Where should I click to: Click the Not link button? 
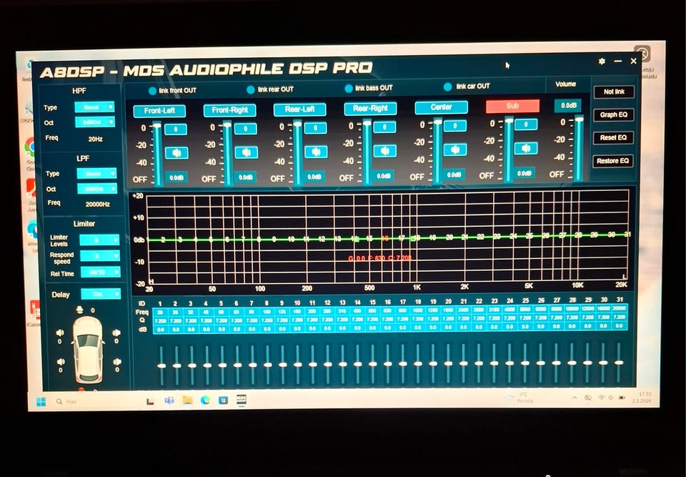point(614,92)
